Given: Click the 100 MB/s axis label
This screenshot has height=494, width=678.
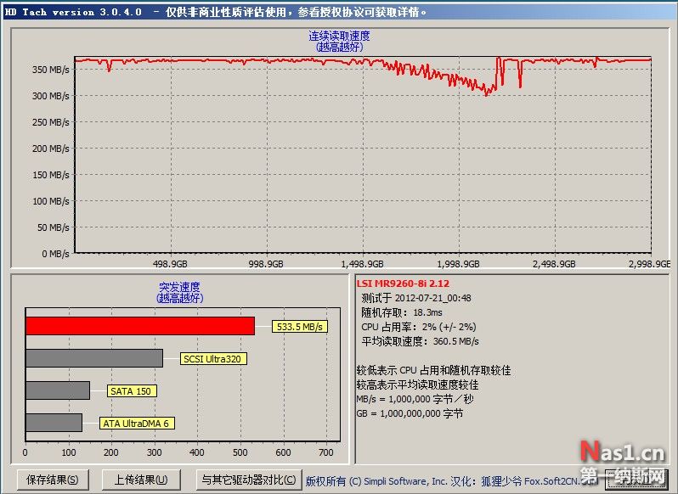Looking at the screenshot, I should (x=51, y=201).
